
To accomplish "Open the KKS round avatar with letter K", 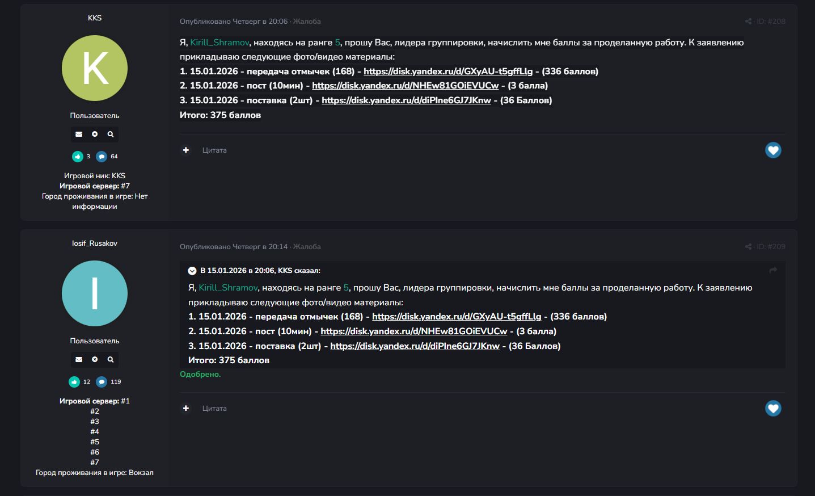I will 95,68.
